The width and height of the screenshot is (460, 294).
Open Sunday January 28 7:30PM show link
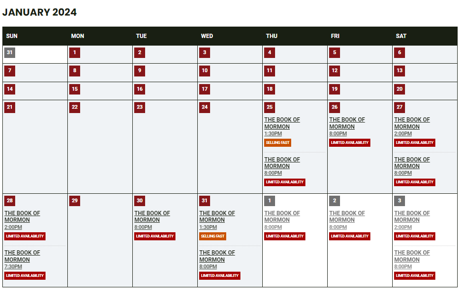(22, 256)
